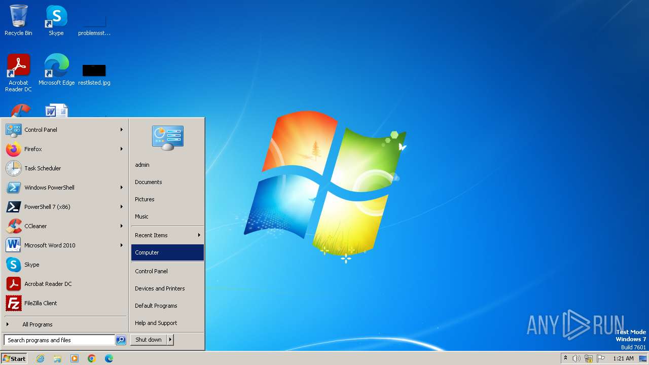Open Music from Start menu
649x365 pixels.
(167, 216)
